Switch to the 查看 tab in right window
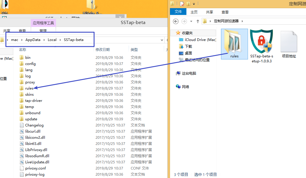The width and height of the screenshot is (306, 178). [x=225, y=12]
